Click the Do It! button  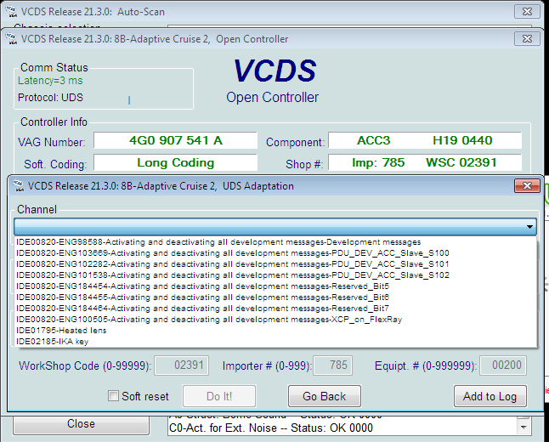click(219, 396)
